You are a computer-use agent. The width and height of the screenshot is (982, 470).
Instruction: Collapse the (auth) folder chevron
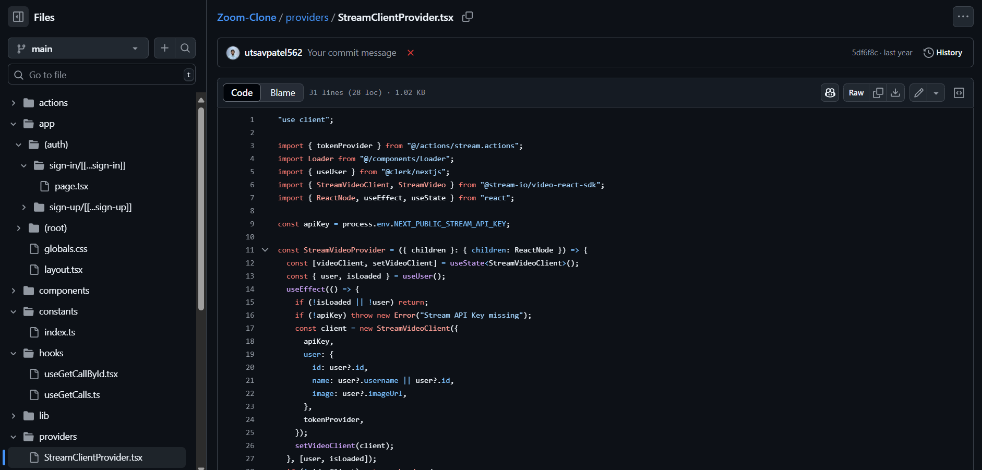click(19, 144)
